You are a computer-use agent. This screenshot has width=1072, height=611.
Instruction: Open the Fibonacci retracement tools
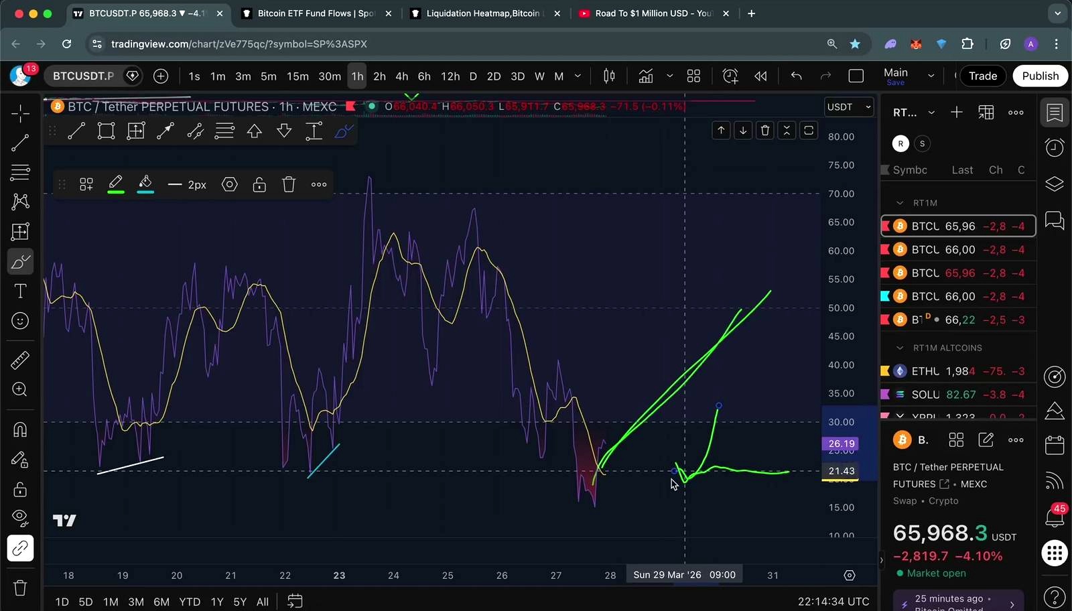point(20,172)
